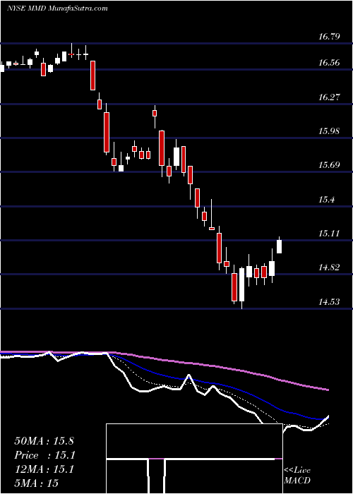This screenshot has width=353, height=494.
Task: Click the 50MA : 15.8 reading
Action: pos(44,441)
